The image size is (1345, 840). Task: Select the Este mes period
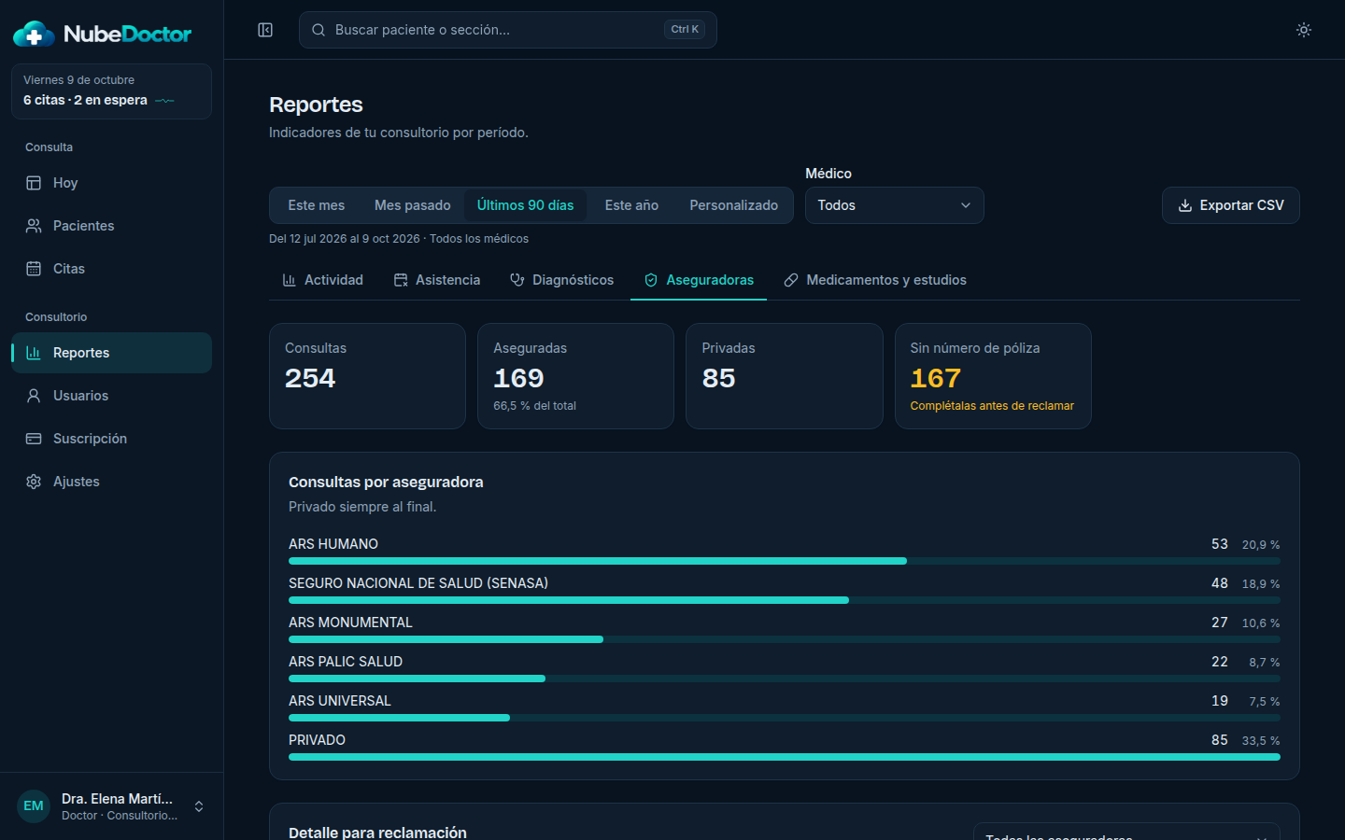[316, 205]
